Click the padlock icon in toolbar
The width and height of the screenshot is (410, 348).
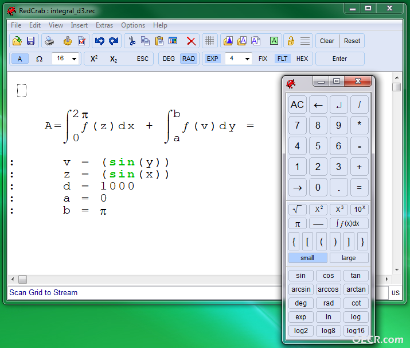click(291, 41)
